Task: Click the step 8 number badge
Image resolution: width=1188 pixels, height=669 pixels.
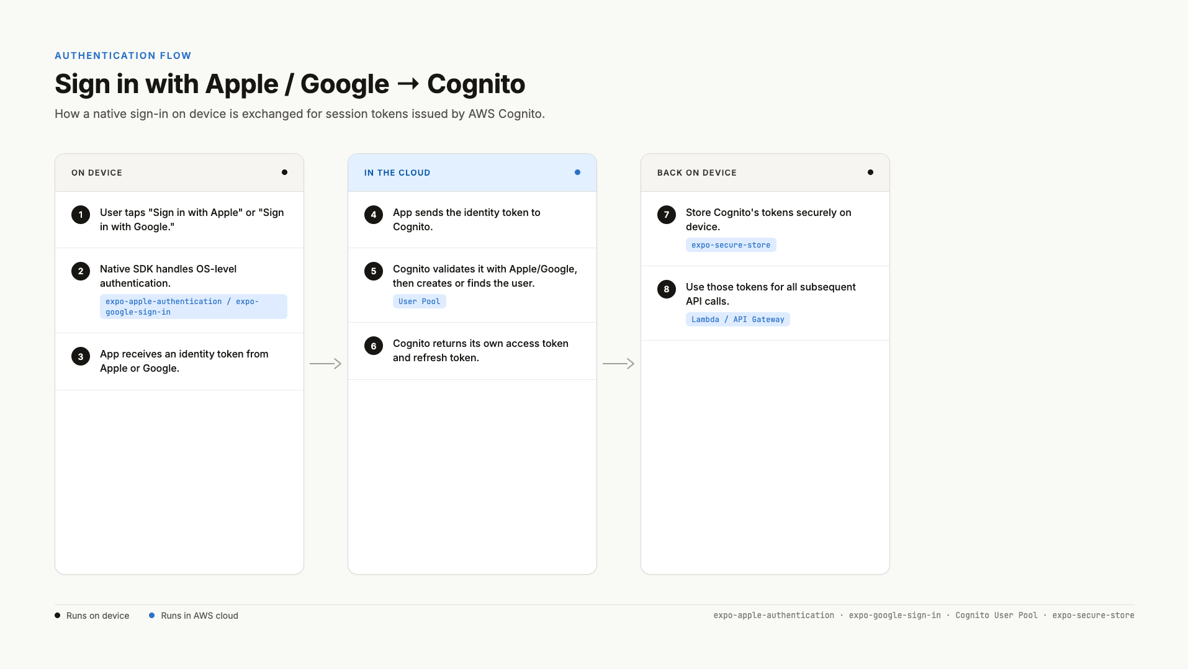Action: (667, 289)
